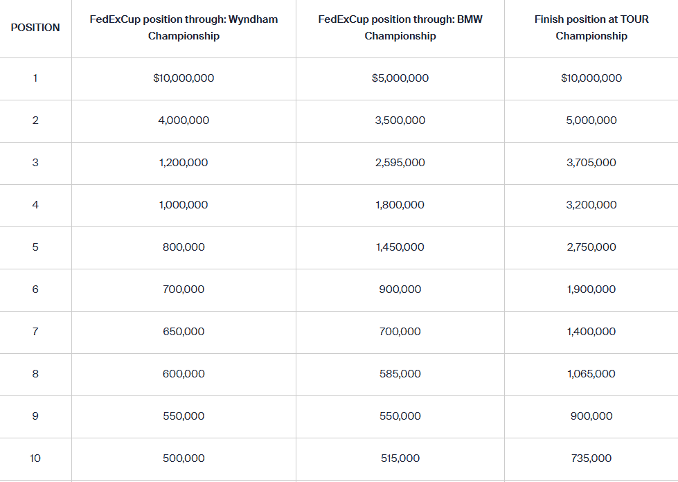The width and height of the screenshot is (678, 482).
Task: Select the 3,705,000 TOUR Championship cell
Action: [591, 163]
